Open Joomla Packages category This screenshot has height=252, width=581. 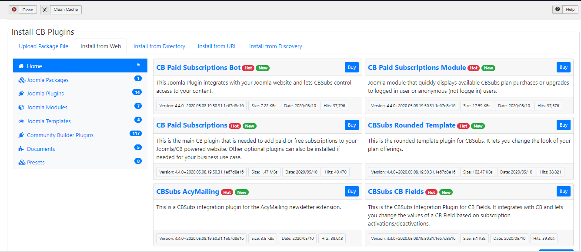pos(80,80)
